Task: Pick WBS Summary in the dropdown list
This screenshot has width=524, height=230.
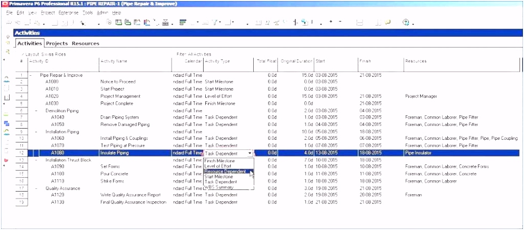Action: (x=219, y=187)
